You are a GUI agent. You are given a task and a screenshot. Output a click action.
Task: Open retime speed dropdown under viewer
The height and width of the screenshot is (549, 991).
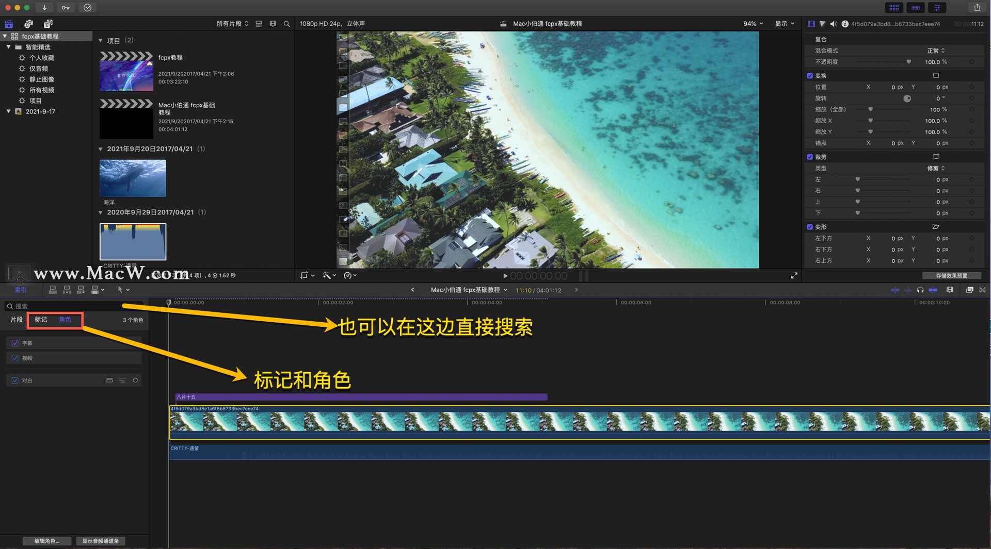[x=350, y=276]
